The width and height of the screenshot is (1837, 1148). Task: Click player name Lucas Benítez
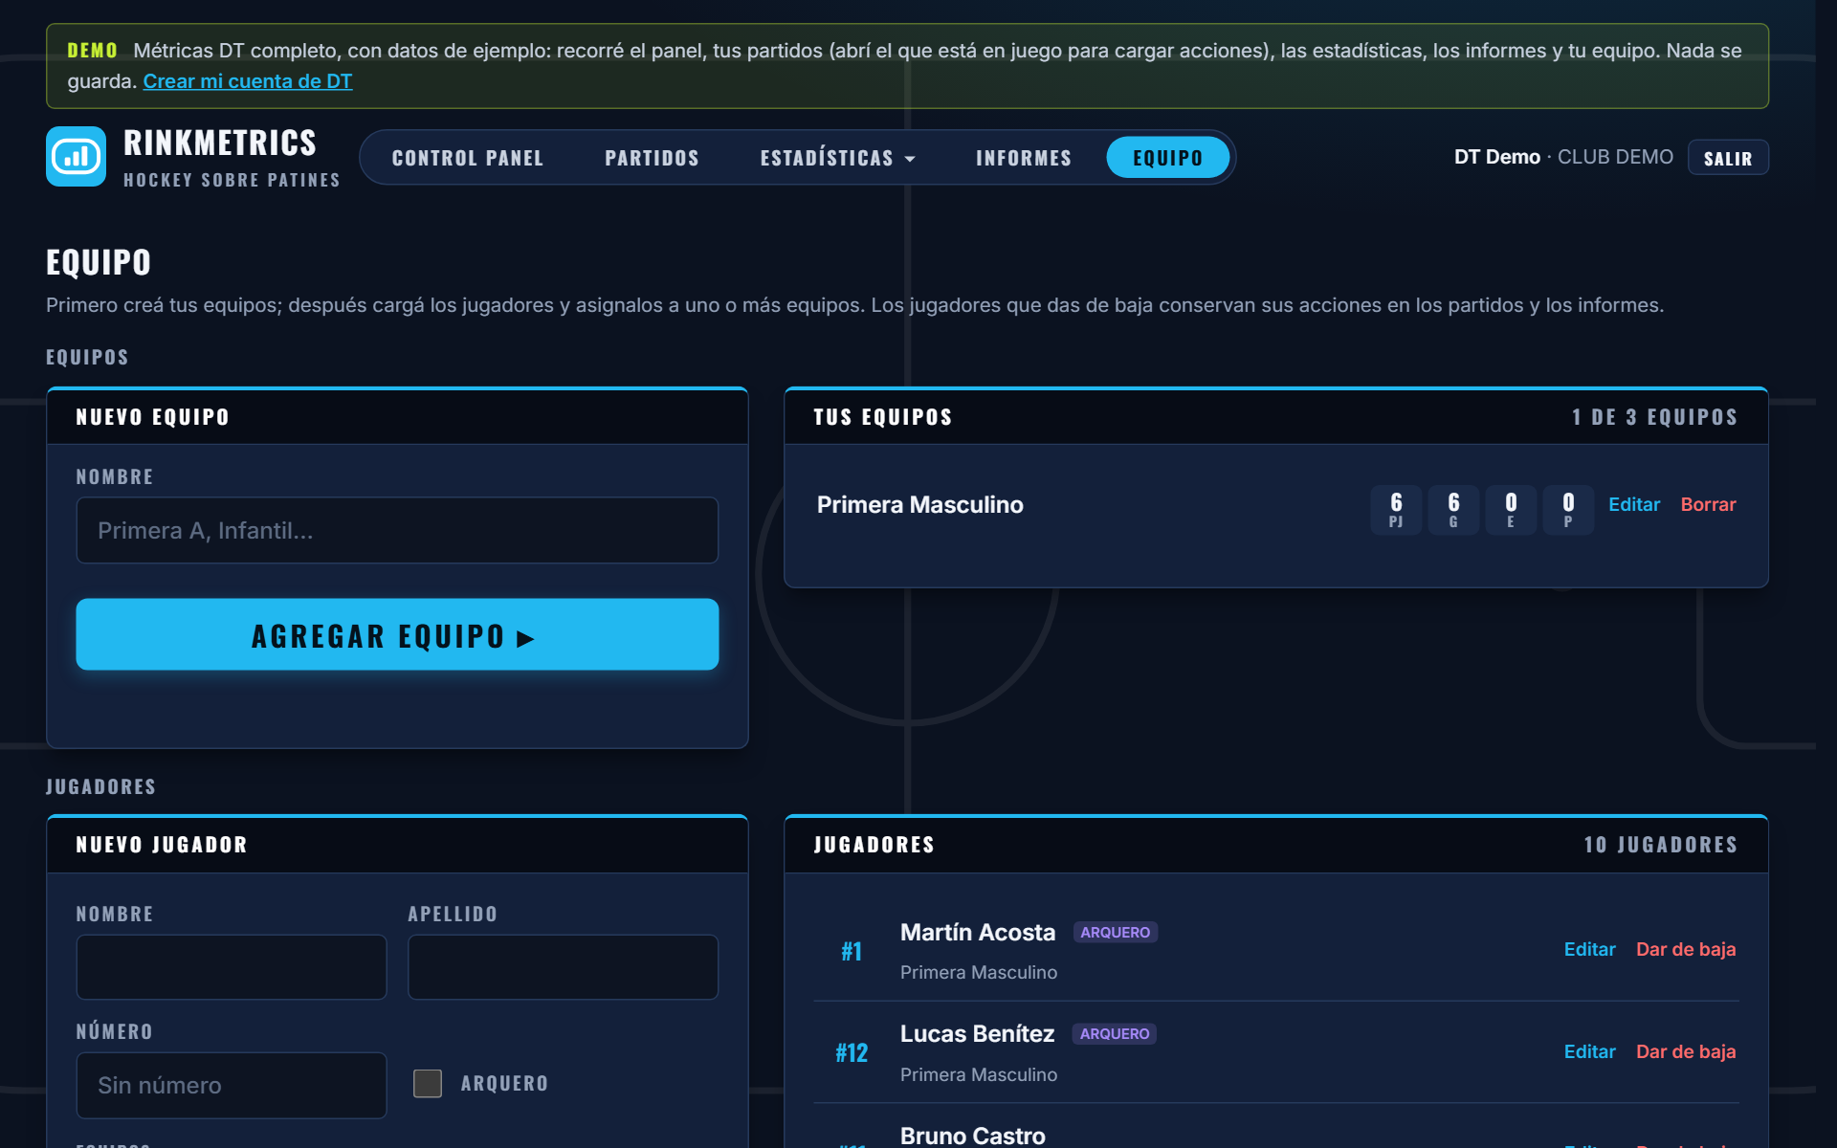(977, 1034)
